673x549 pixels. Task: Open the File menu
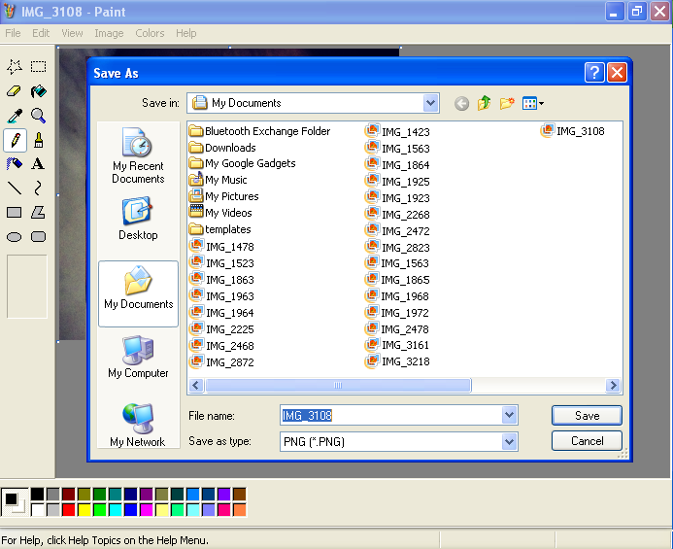(13, 33)
